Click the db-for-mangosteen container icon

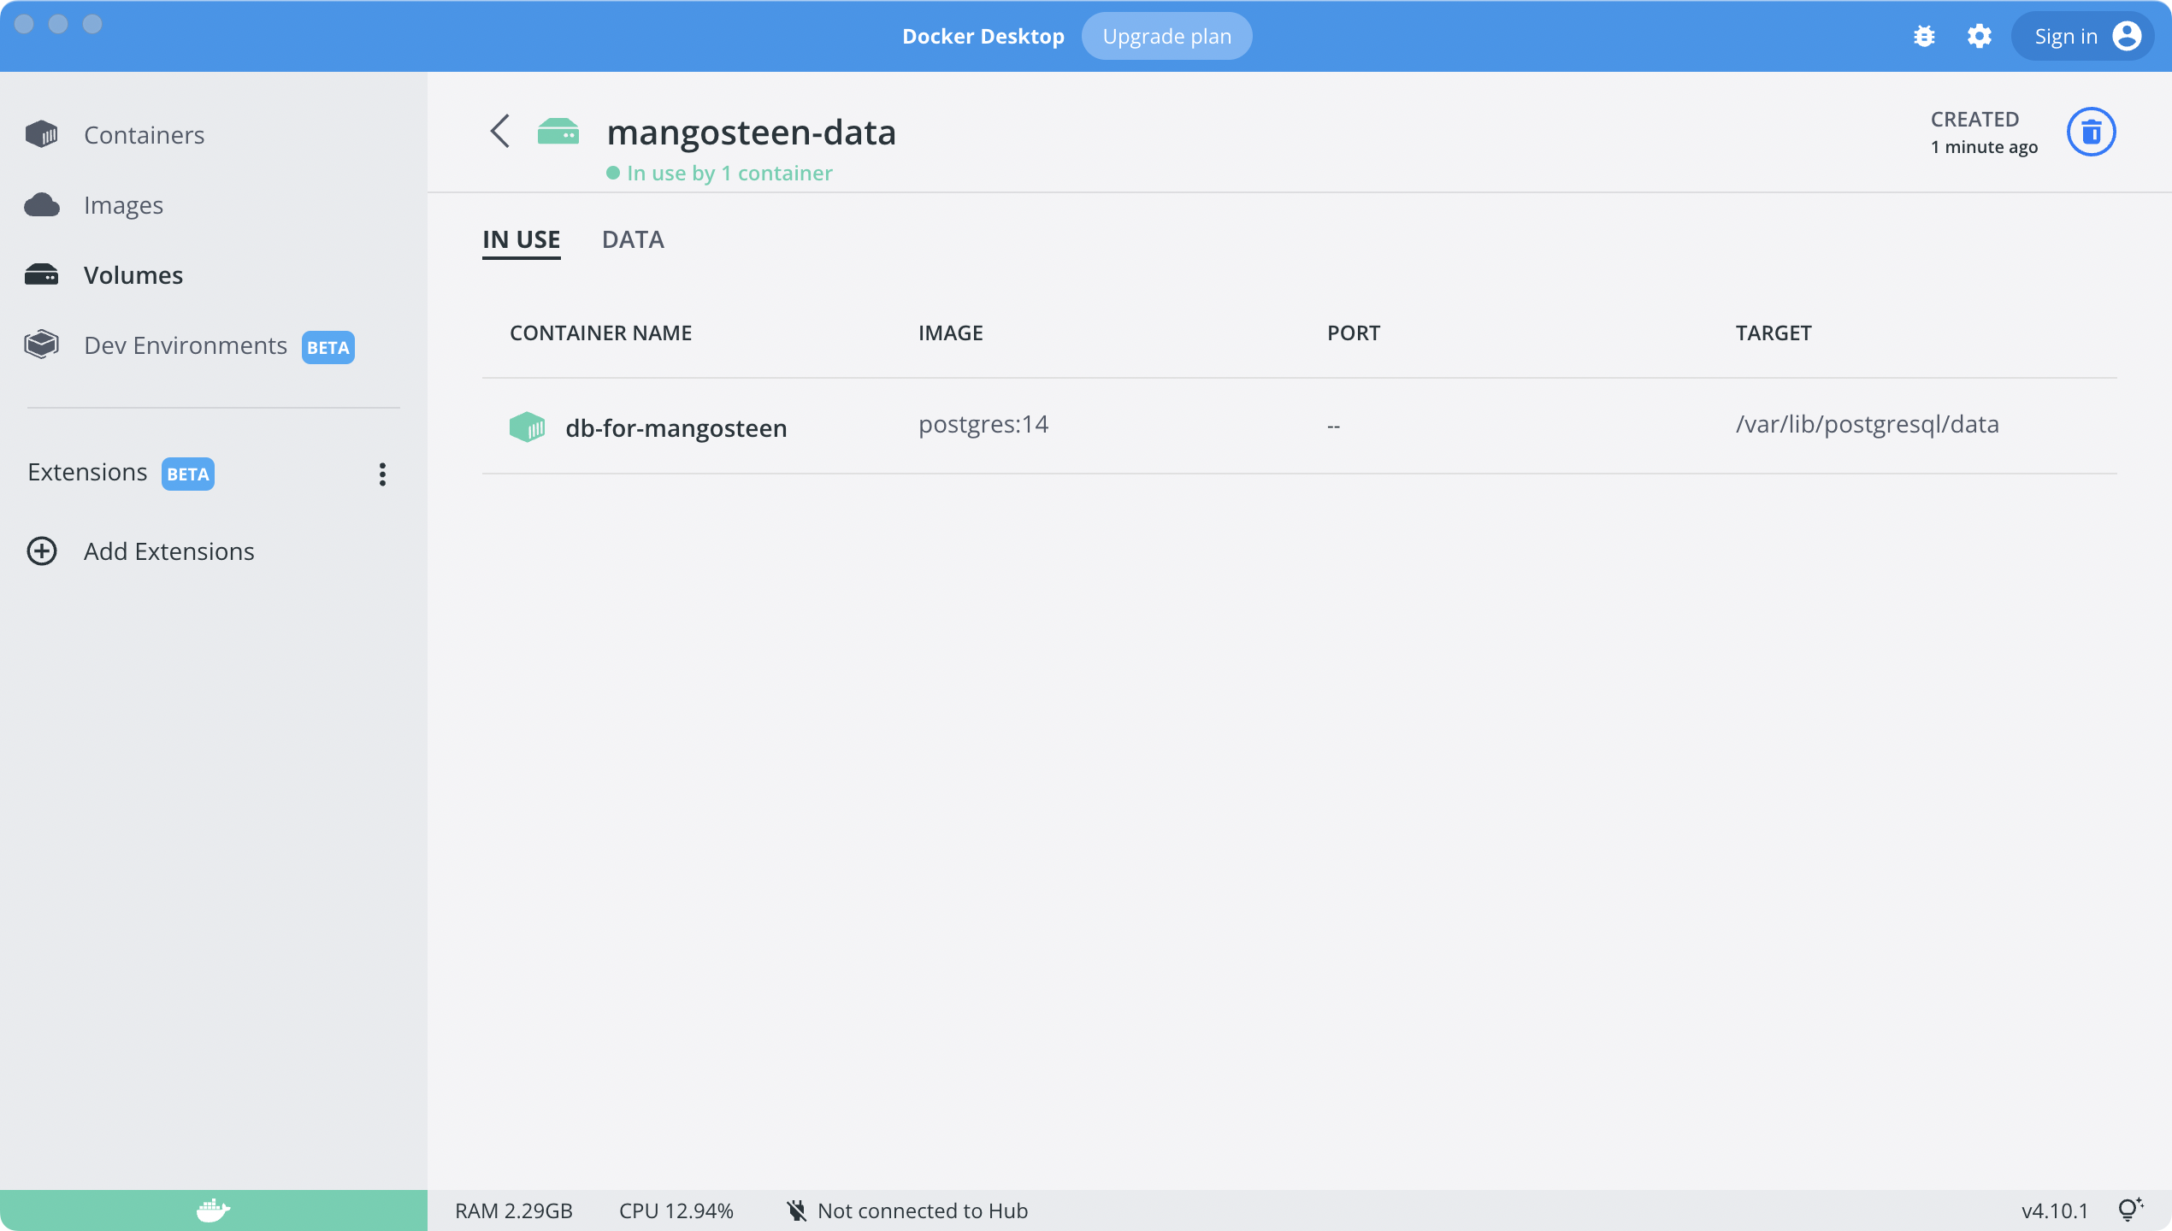click(x=527, y=427)
